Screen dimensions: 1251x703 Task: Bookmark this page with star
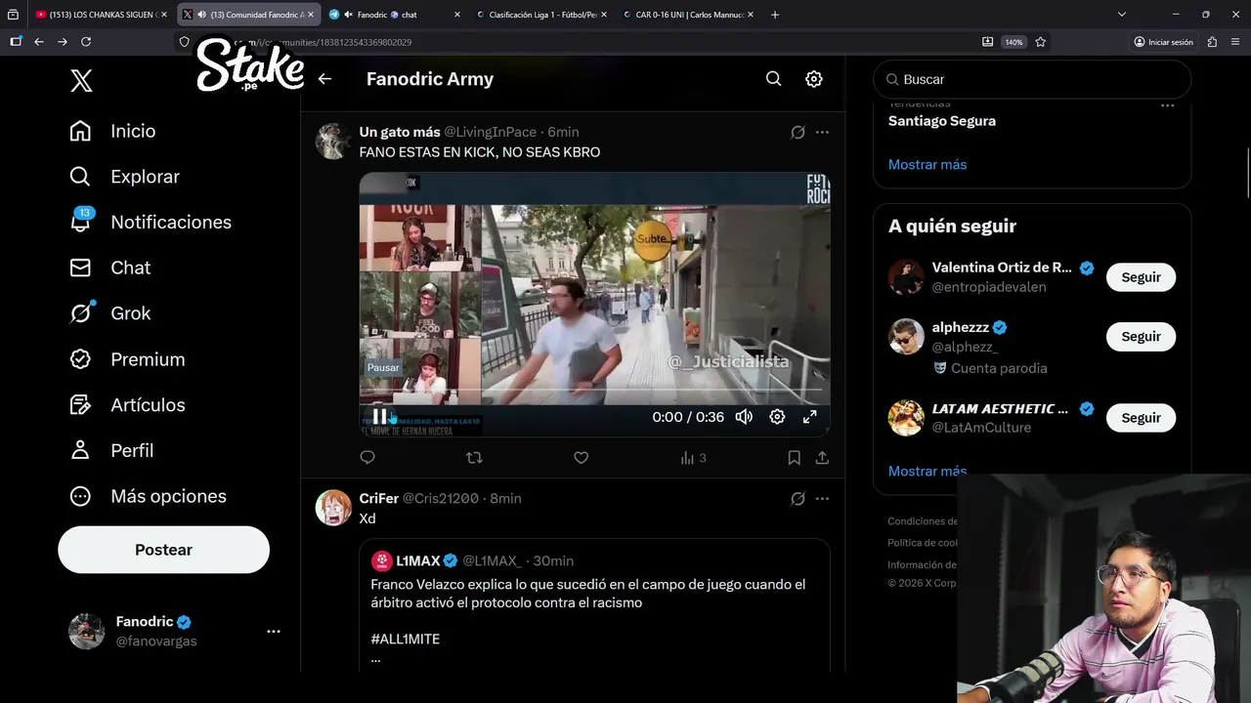1041,42
